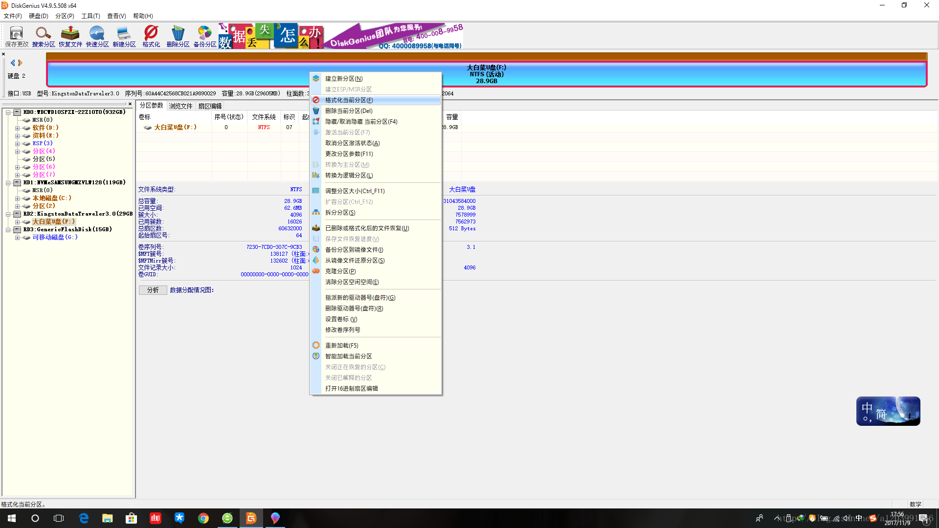Choose 删除当前分区(Del) from the context menu

(x=349, y=111)
